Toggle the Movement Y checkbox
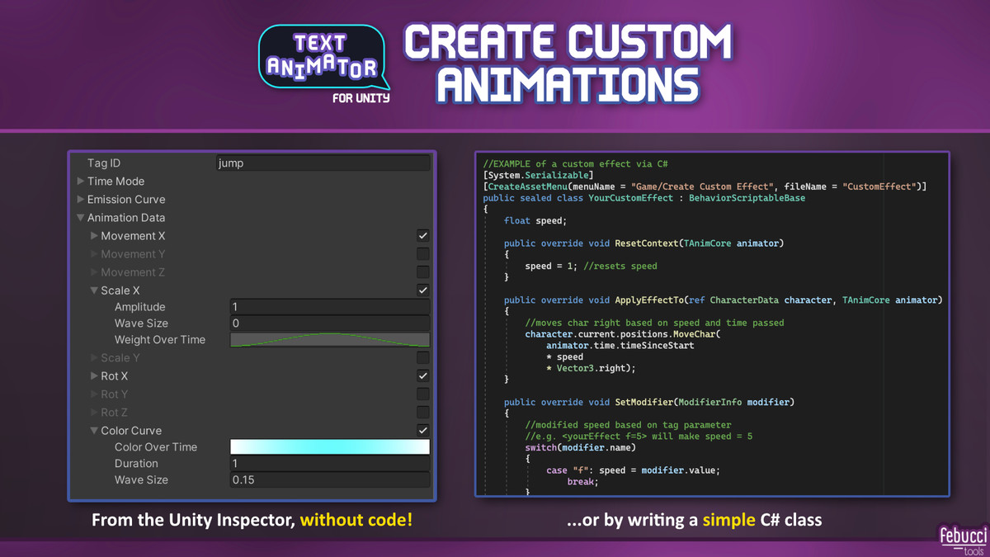Viewport: 990px width, 557px height. tap(422, 254)
